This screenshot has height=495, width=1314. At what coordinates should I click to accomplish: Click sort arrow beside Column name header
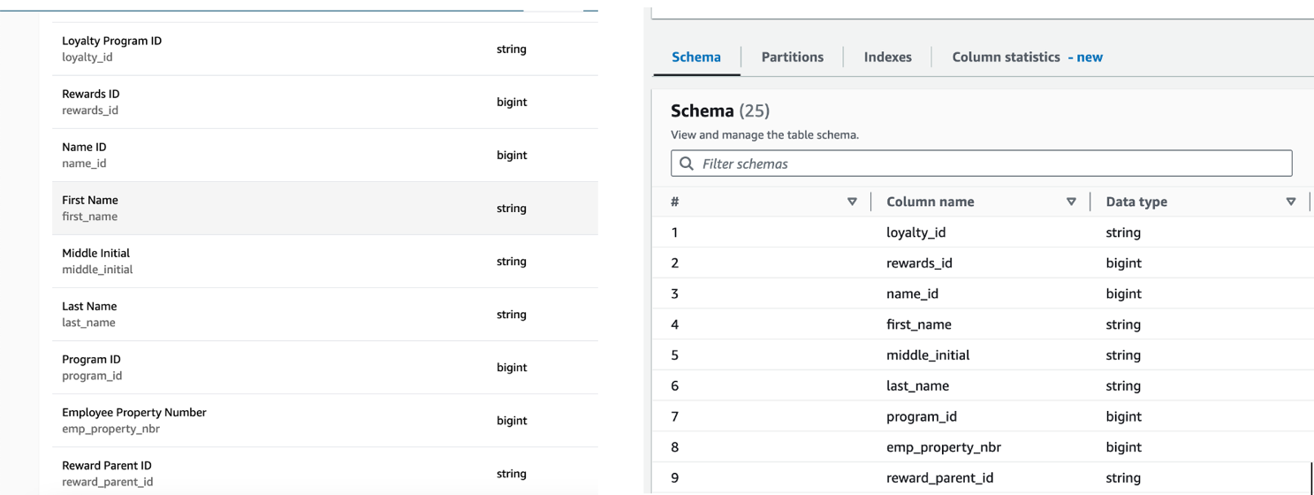[x=1073, y=202]
